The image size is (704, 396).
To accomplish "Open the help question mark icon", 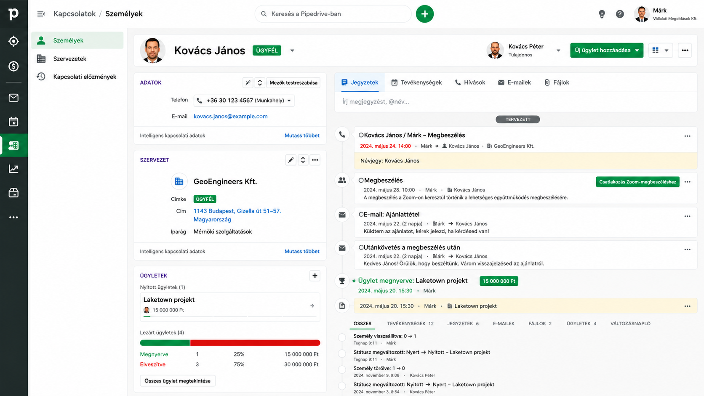I will (620, 14).
